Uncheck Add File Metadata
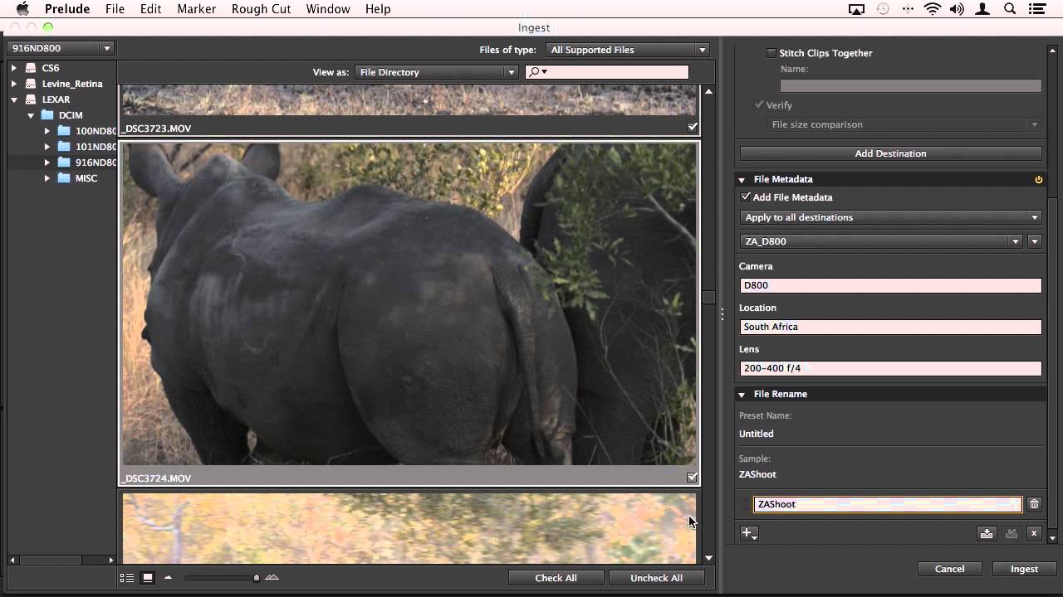Image resolution: width=1063 pixels, height=597 pixels. click(746, 197)
